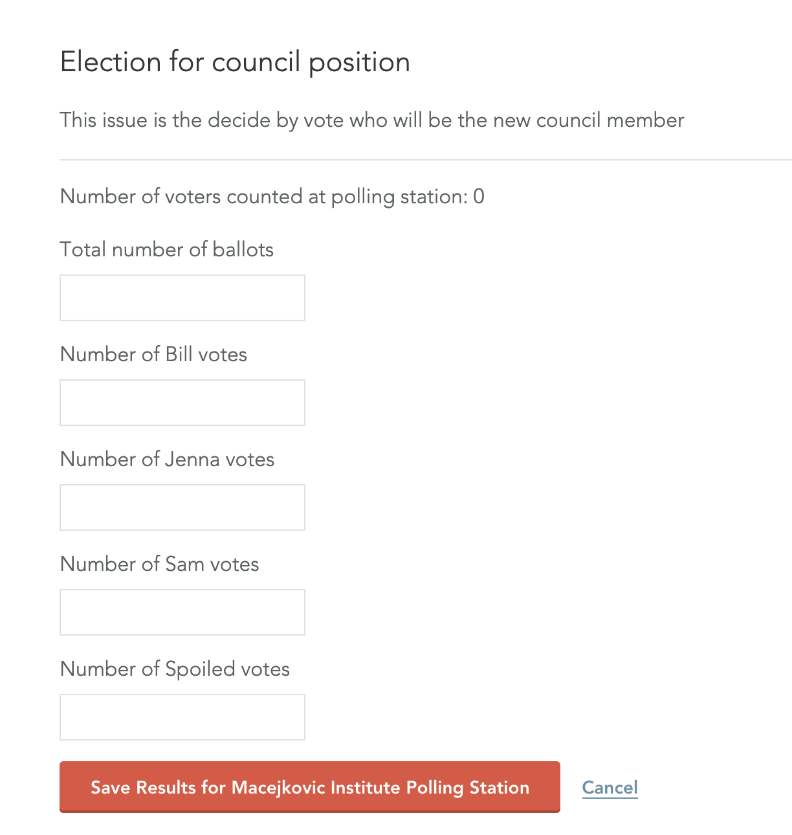Click the 'Number of voters counted' line
The height and width of the screenshot is (835, 792).
click(272, 197)
